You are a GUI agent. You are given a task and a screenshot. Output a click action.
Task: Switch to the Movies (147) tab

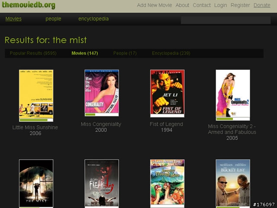coord(85,53)
